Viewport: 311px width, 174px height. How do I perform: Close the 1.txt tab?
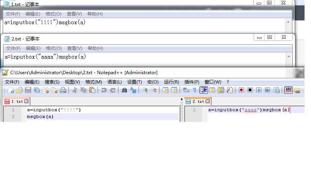pyautogui.click(x=26, y=101)
